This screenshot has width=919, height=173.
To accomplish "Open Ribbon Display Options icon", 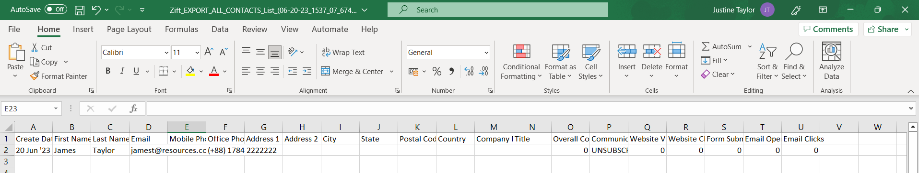I will tap(823, 10).
